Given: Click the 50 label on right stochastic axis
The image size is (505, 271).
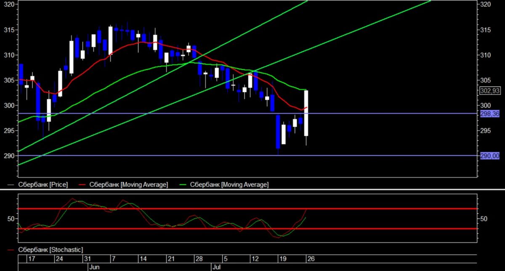Looking at the screenshot, I should click(484, 219).
